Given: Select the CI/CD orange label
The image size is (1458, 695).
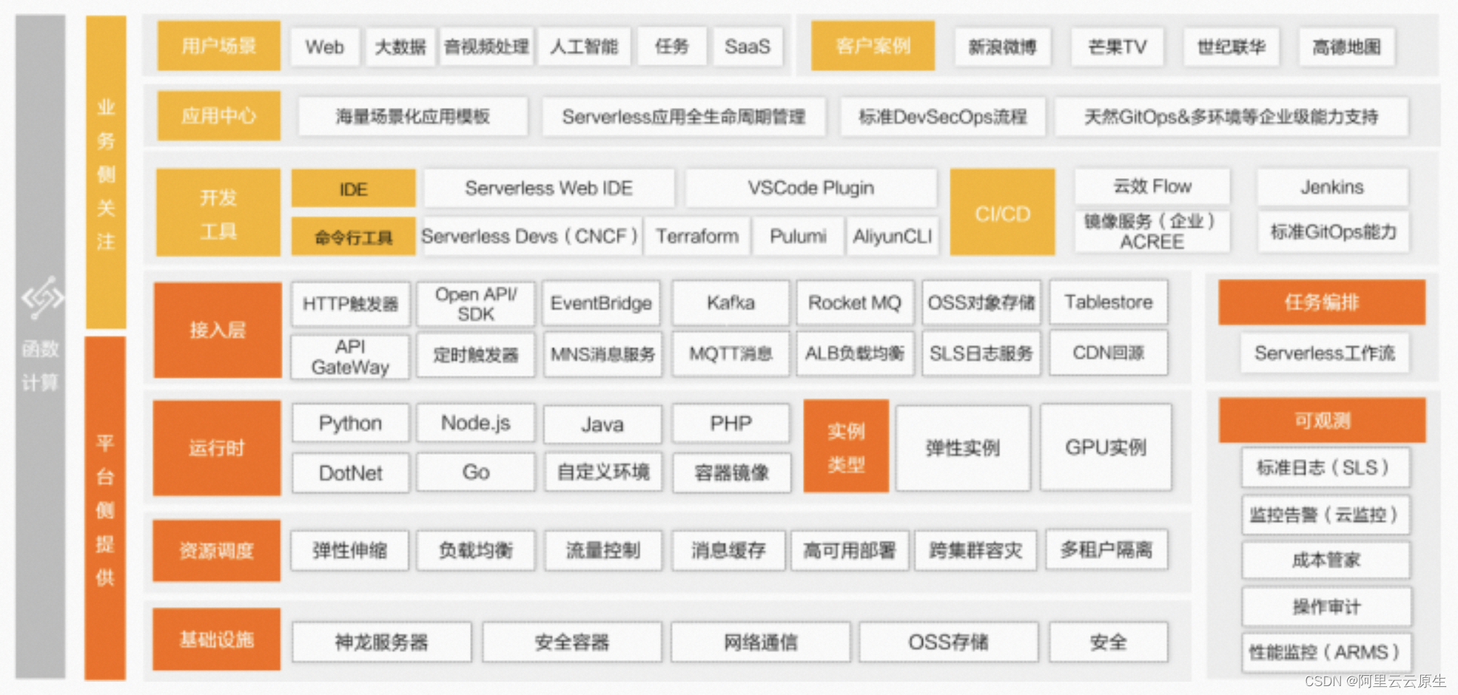Looking at the screenshot, I should (1002, 213).
